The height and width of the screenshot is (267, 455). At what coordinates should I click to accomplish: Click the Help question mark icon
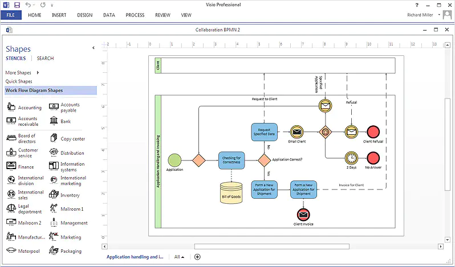pos(417,5)
